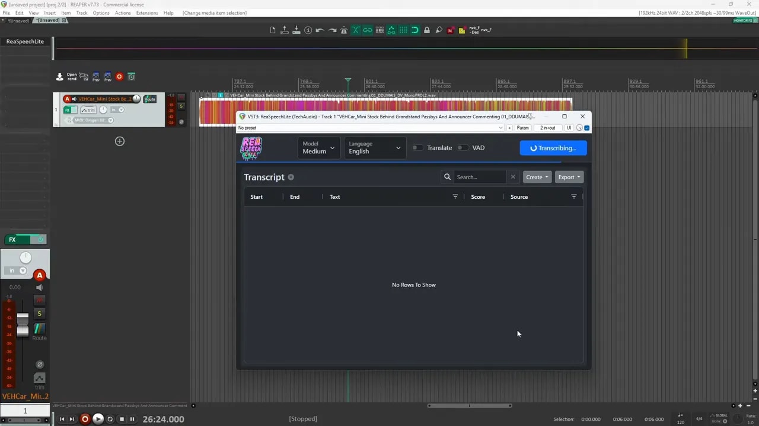Toggle Snap magnet icon
The image size is (759, 426).
coord(415,30)
